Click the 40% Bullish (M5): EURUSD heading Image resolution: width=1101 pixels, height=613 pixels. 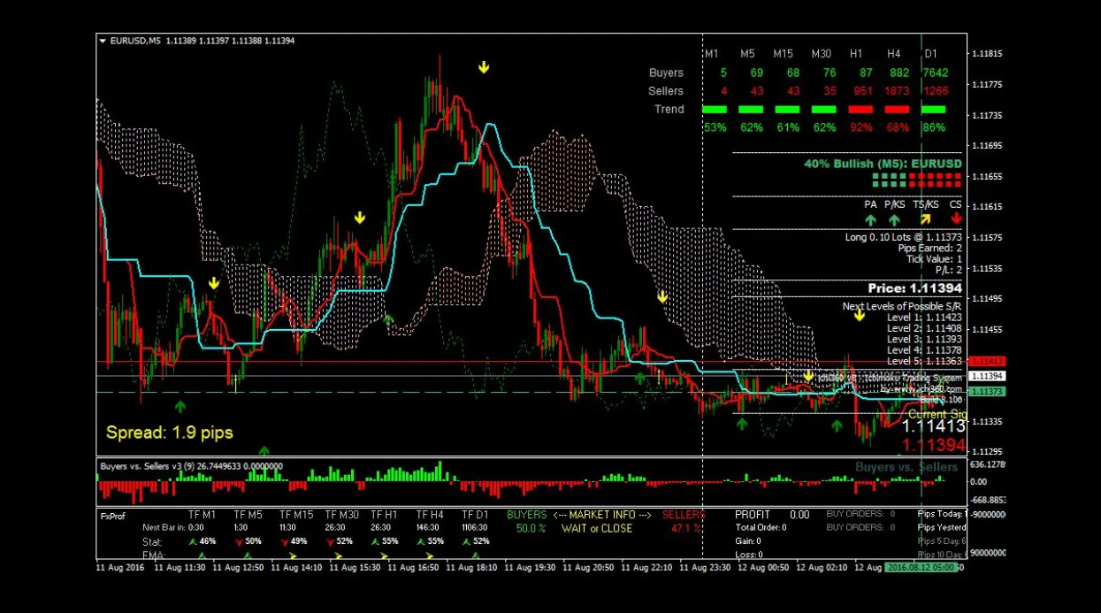coord(883,164)
